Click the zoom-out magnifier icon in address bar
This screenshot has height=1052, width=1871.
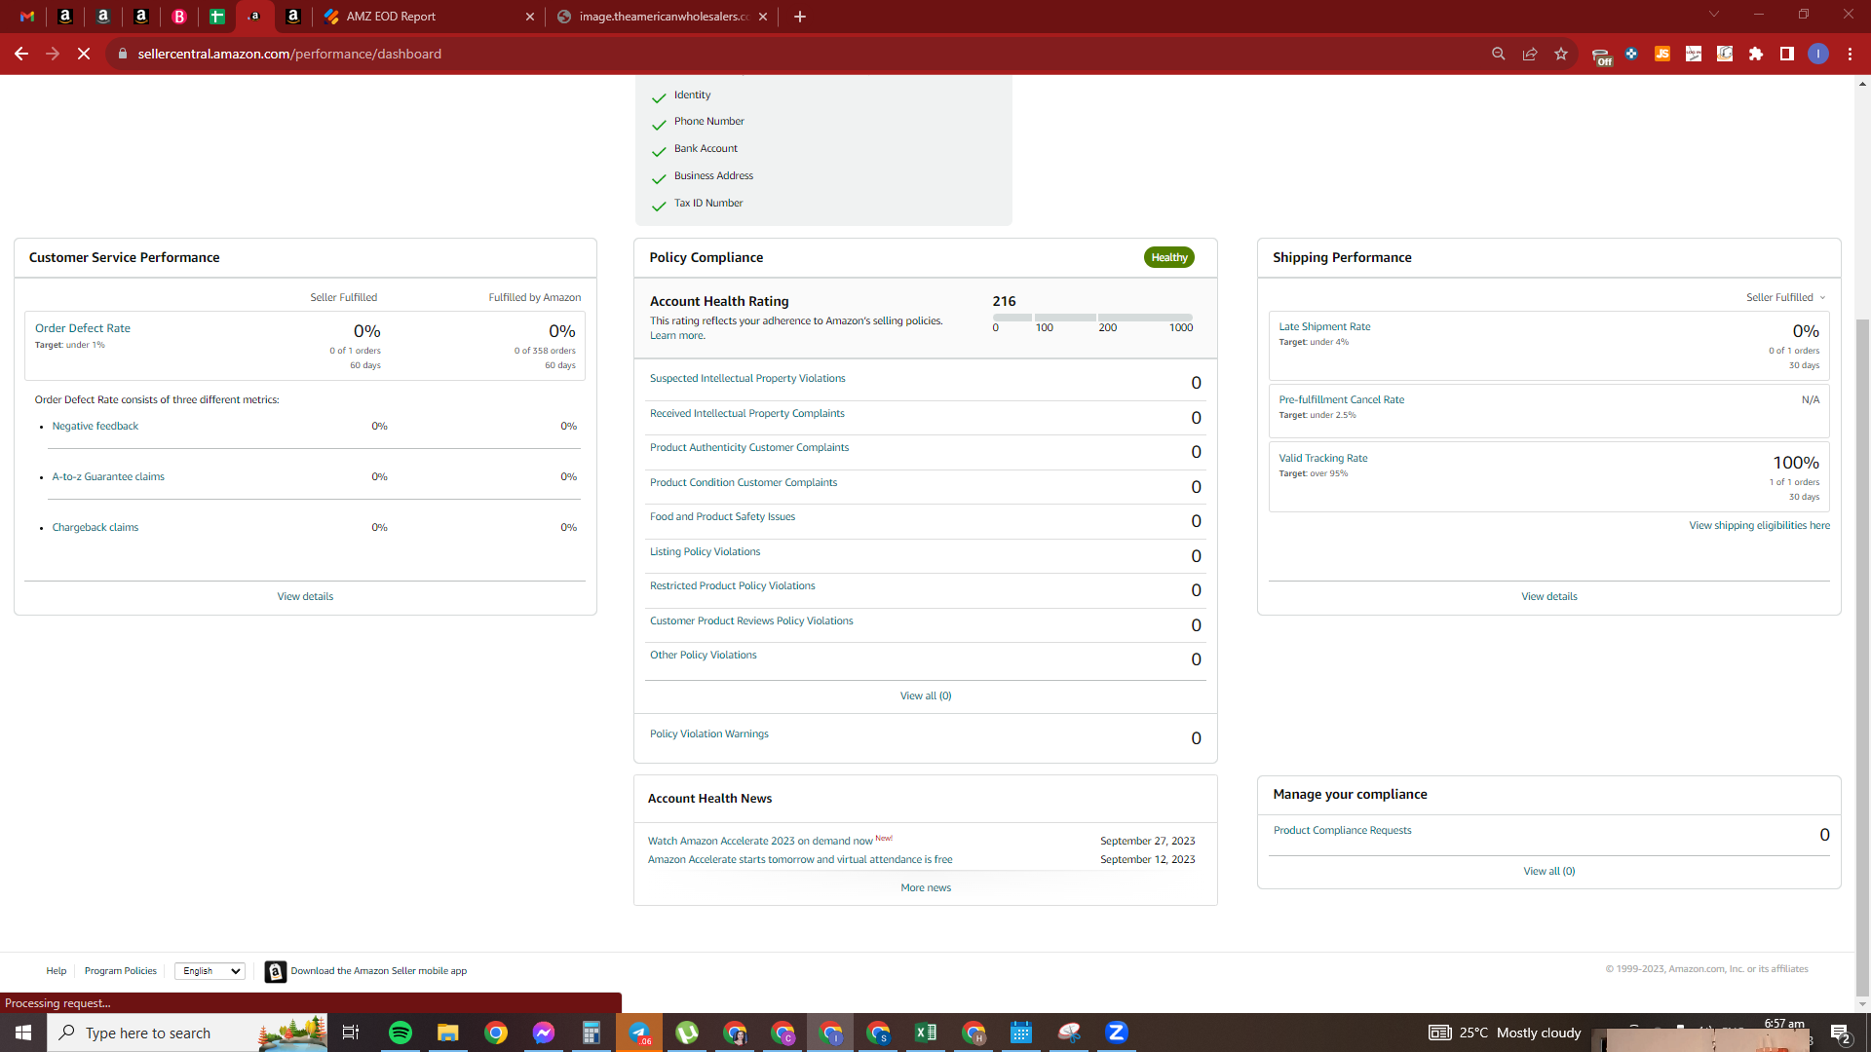point(1499,54)
